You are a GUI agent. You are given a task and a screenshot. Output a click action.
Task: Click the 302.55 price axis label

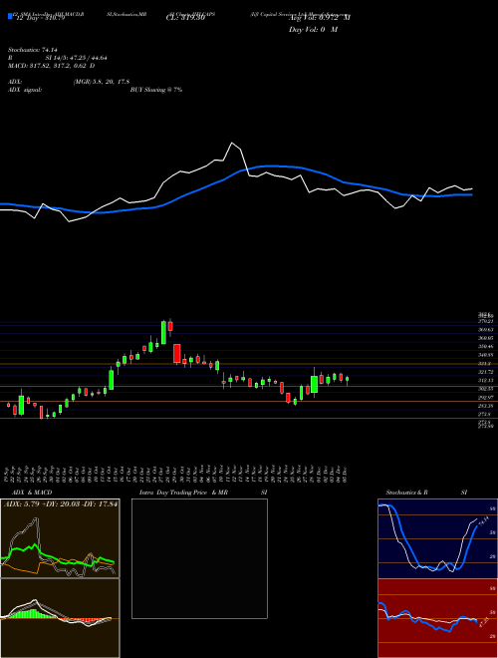[485, 389]
